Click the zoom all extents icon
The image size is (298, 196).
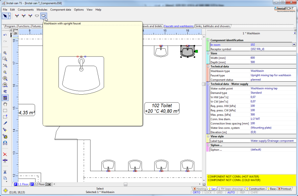click(x=5, y=78)
